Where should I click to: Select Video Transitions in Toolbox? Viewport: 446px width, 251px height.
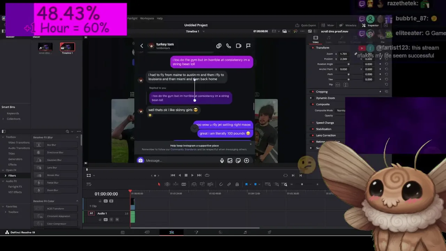(19, 143)
